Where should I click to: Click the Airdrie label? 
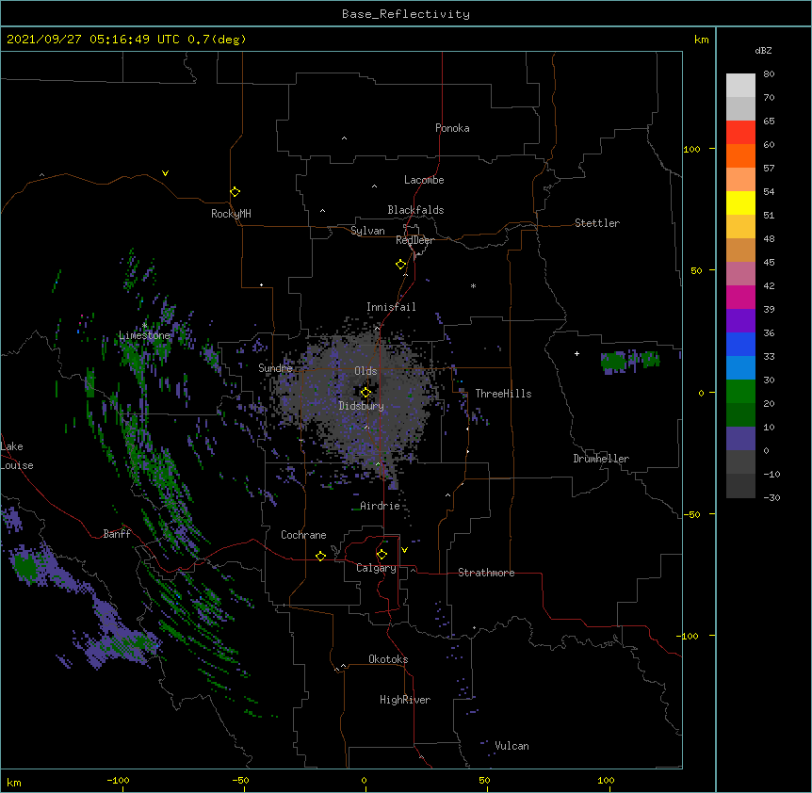click(x=380, y=506)
